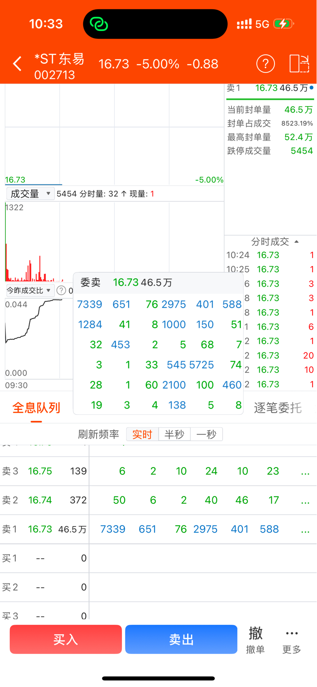Open the 今昨成交比 dropdown

pyautogui.click(x=30, y=290)
